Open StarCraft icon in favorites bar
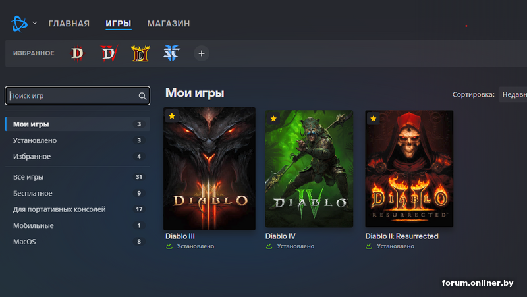This screenshot has height=297, width=527. [x=171, y=53]
